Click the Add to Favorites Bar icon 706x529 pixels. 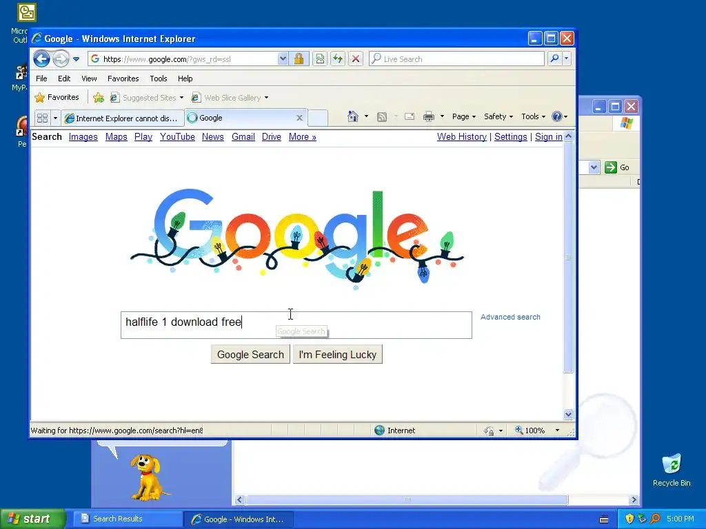point(99,97)
